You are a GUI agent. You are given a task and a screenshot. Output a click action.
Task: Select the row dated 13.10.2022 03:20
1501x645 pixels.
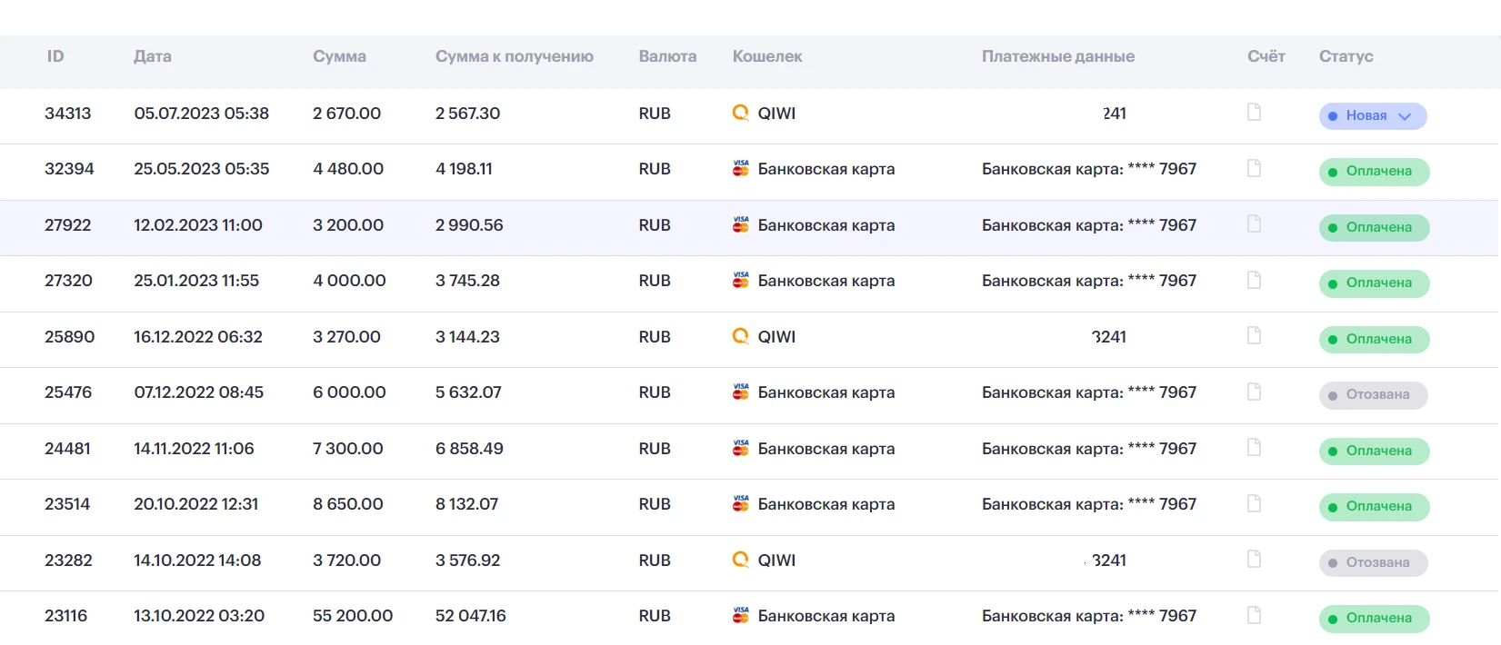(x=750, y=617)
